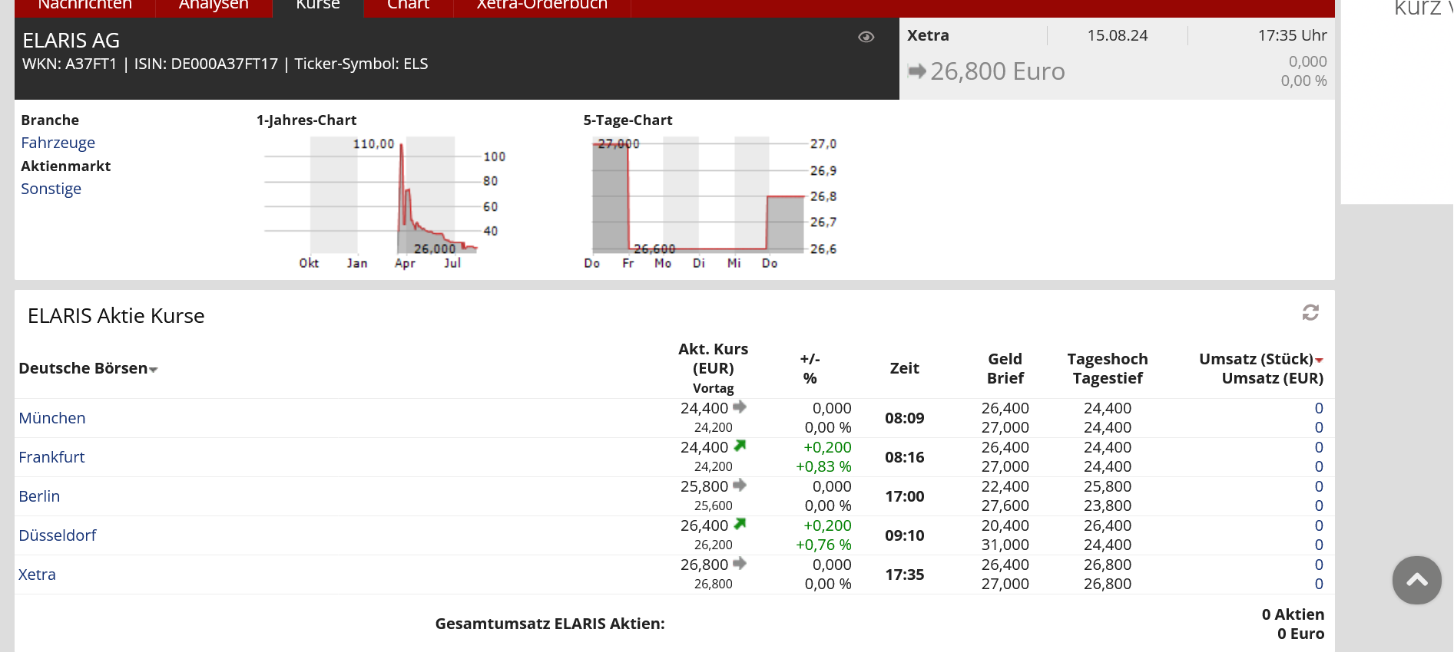Open the Sonstige stock market link
1454x652 pixels.
coord(51,189)
